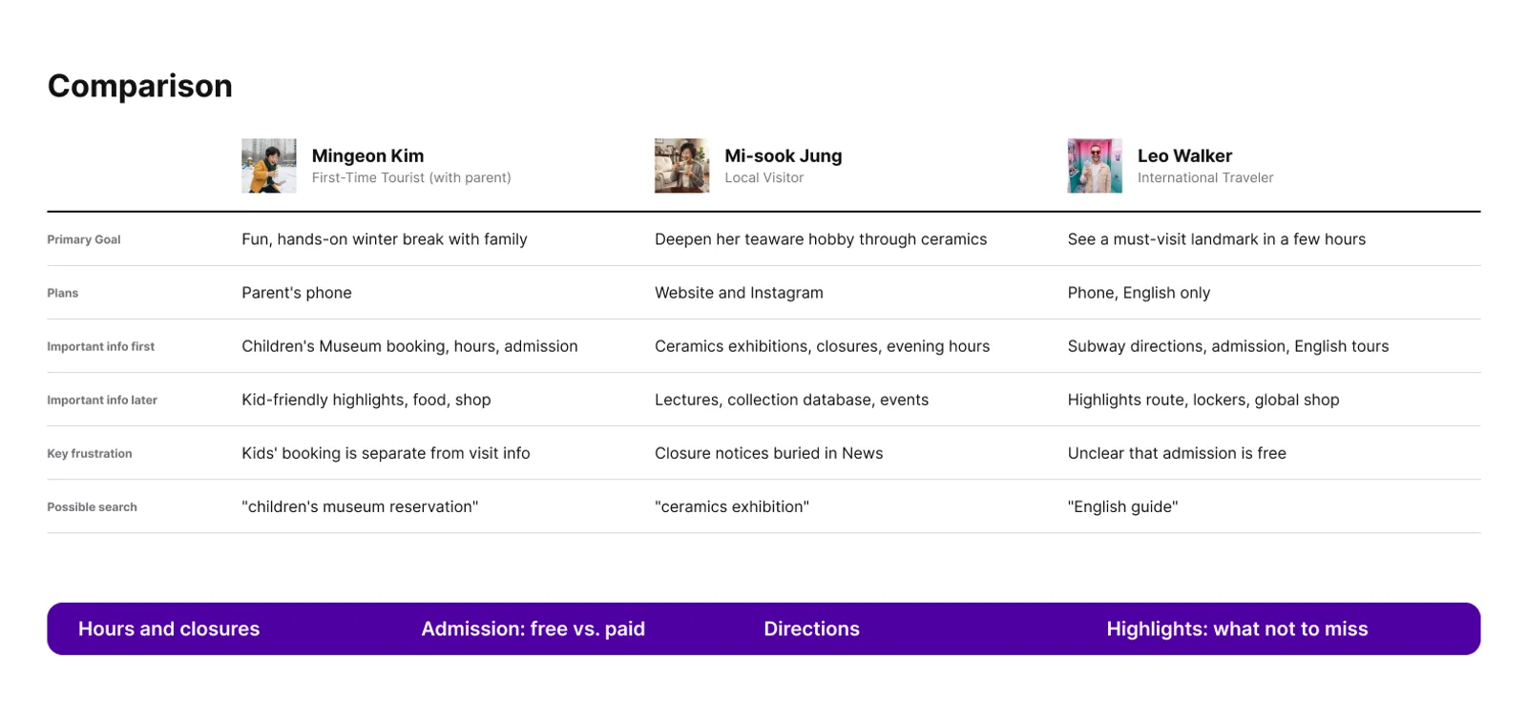
Task: Click "Children's Museum booking, hours, admission"
Action: [409, 346]
